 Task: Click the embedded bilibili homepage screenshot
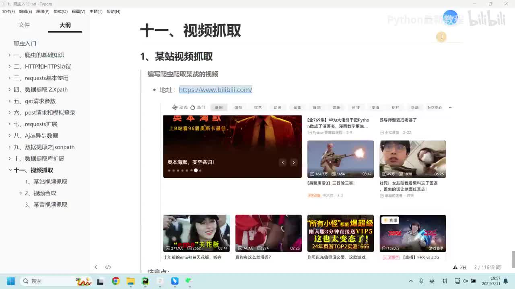pyautogui.click(x=305, y=181)
